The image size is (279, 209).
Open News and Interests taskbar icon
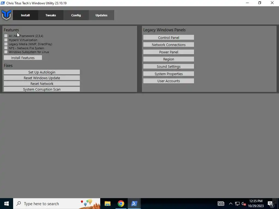click(221, 204)
